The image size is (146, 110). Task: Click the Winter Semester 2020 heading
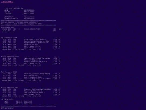[x=10, y=56]
